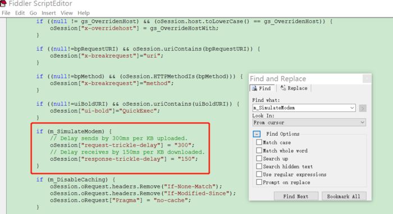Enable Prompt on replace checkbox

click(x=259, y=182)
